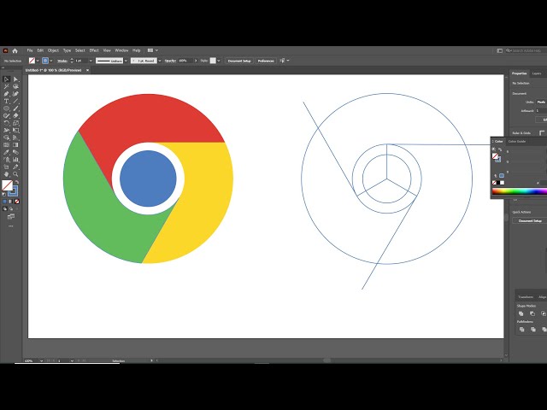Switch to the Zoom tool
547x410 pixels.
[15, 174]
